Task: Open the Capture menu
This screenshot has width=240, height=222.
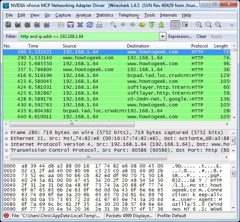Action: pyautogui.click(x=63, y=15)
